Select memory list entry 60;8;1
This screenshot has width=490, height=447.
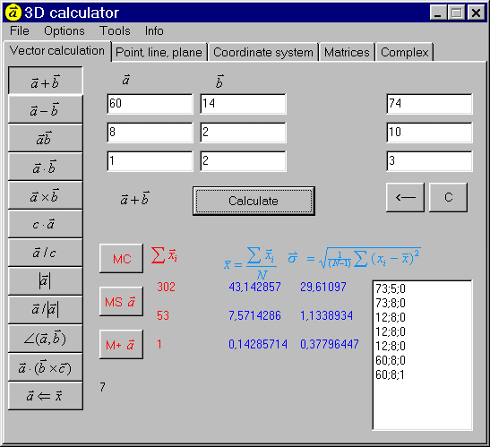coord(390,374)
